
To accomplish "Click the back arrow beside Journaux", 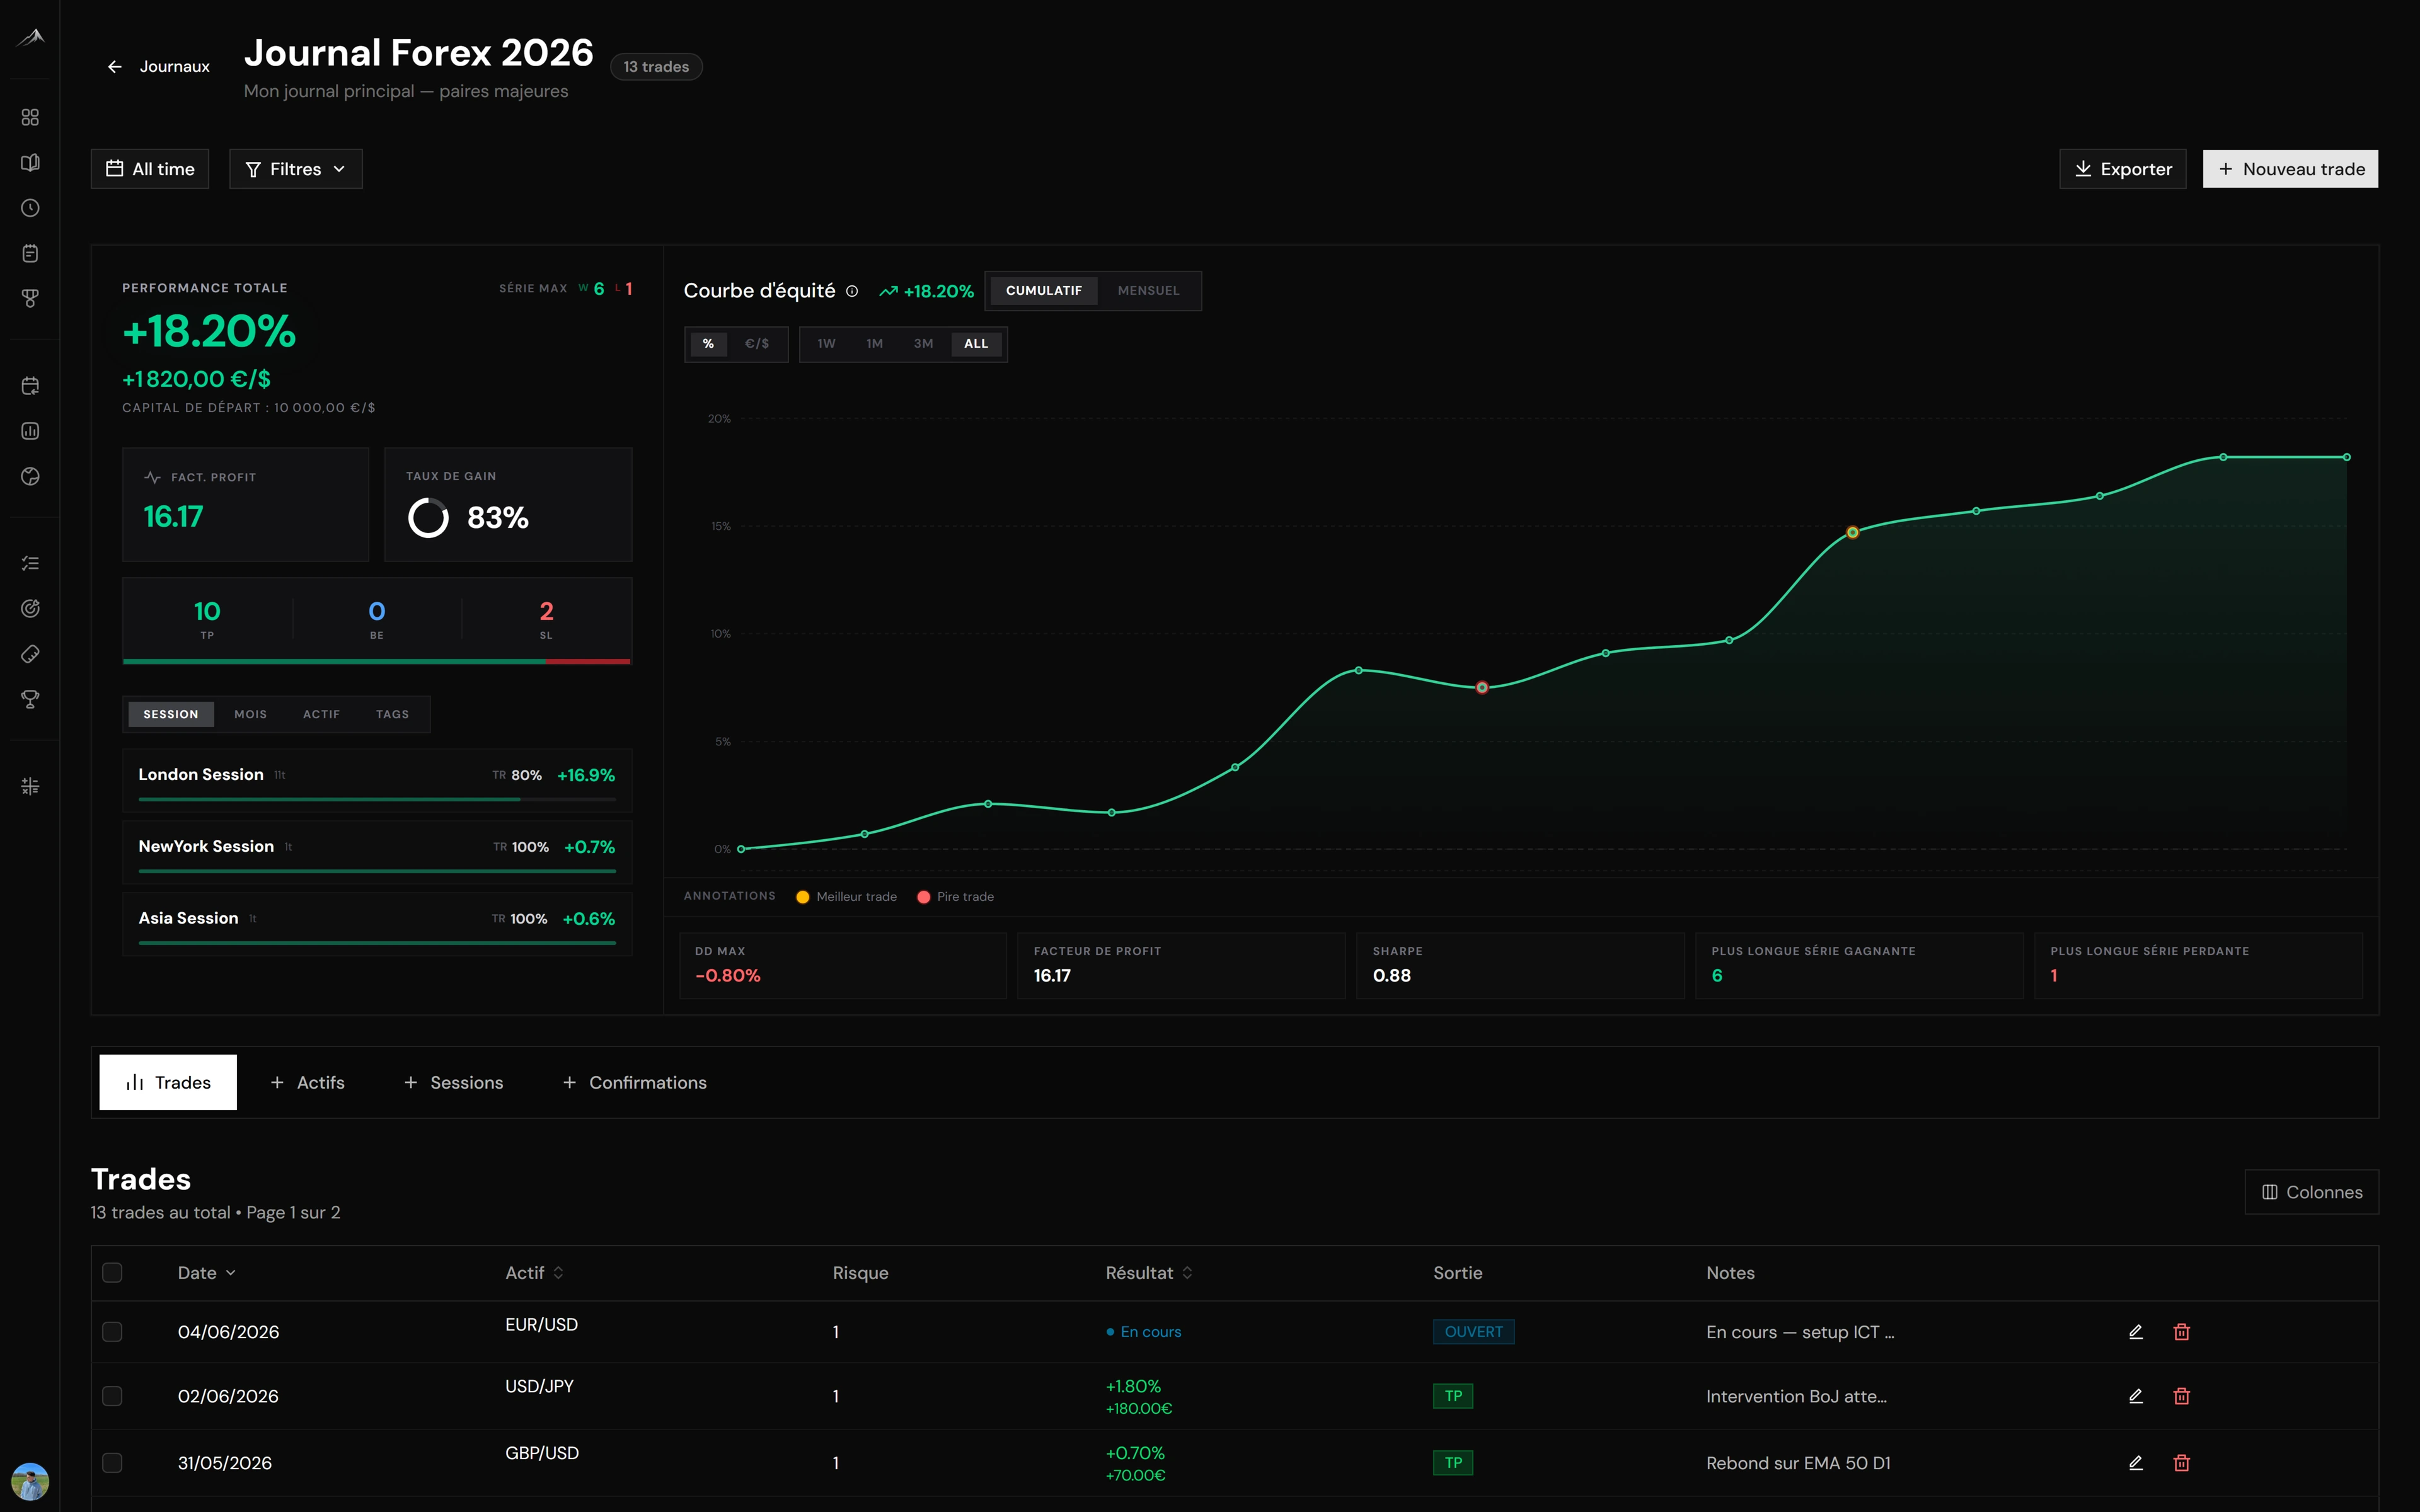I will coord(115,67).
